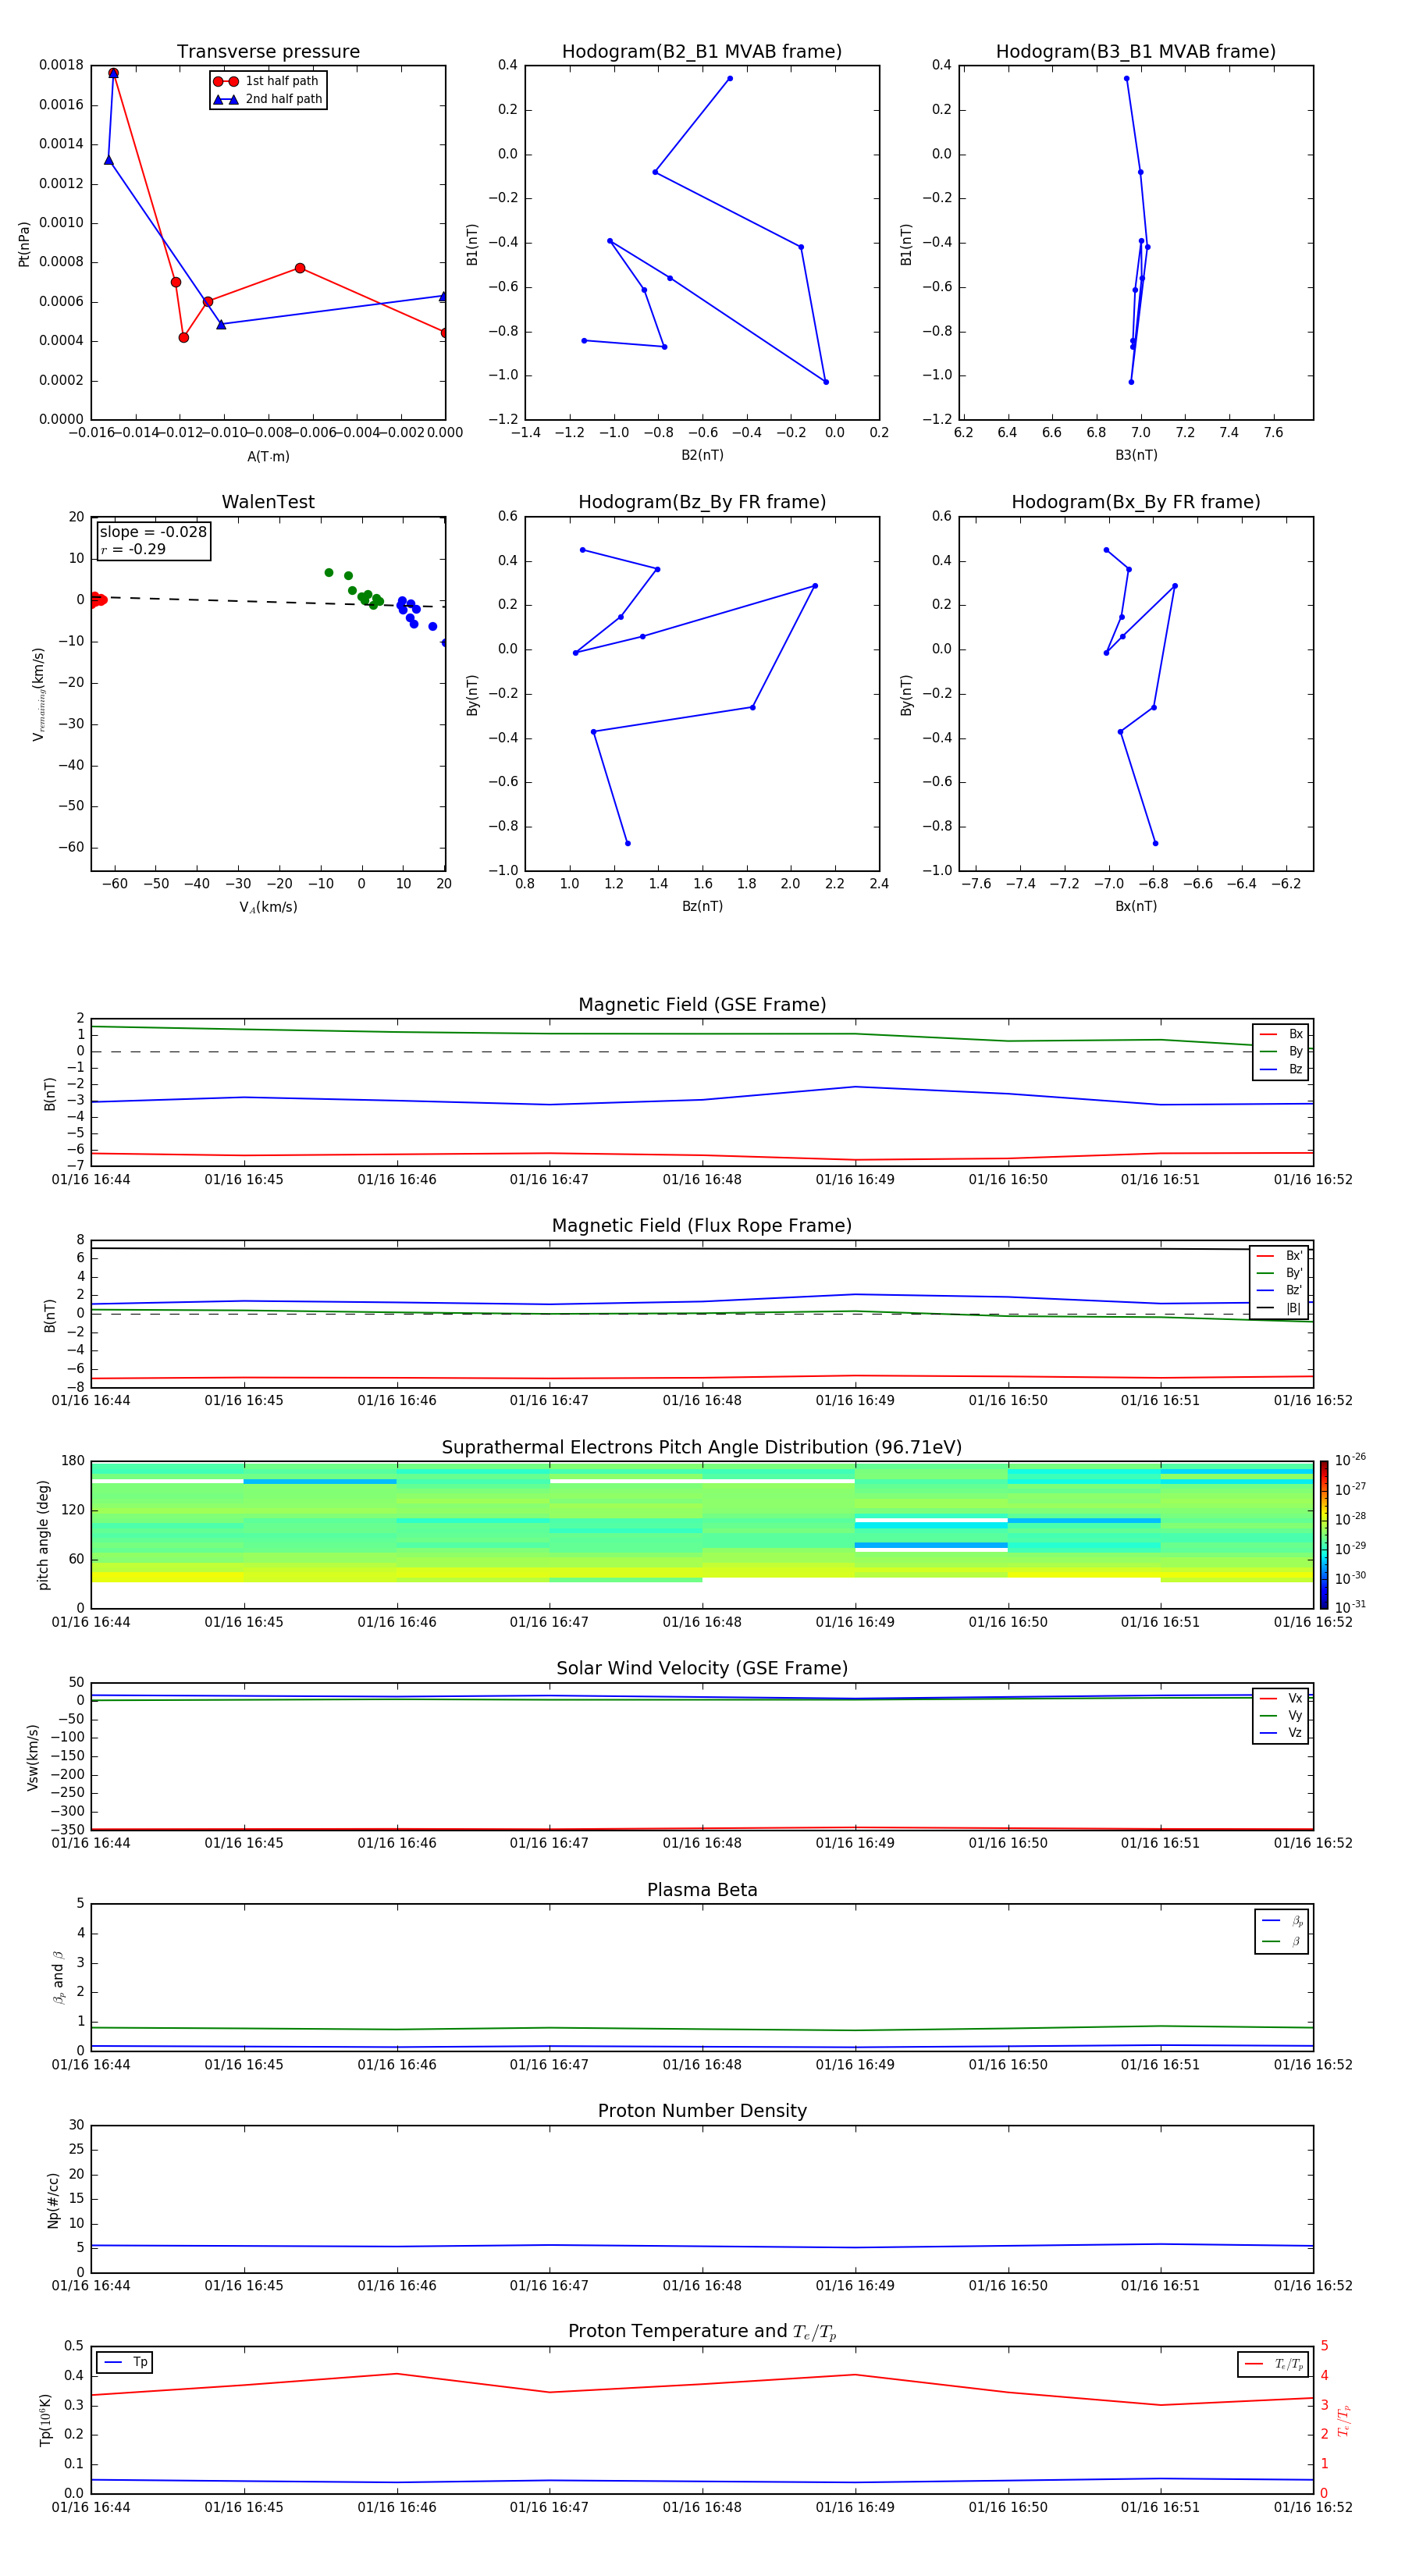
Task: Click the 'Hodogram(Bx_By FR frame)' title
Action: point(1136,502)
